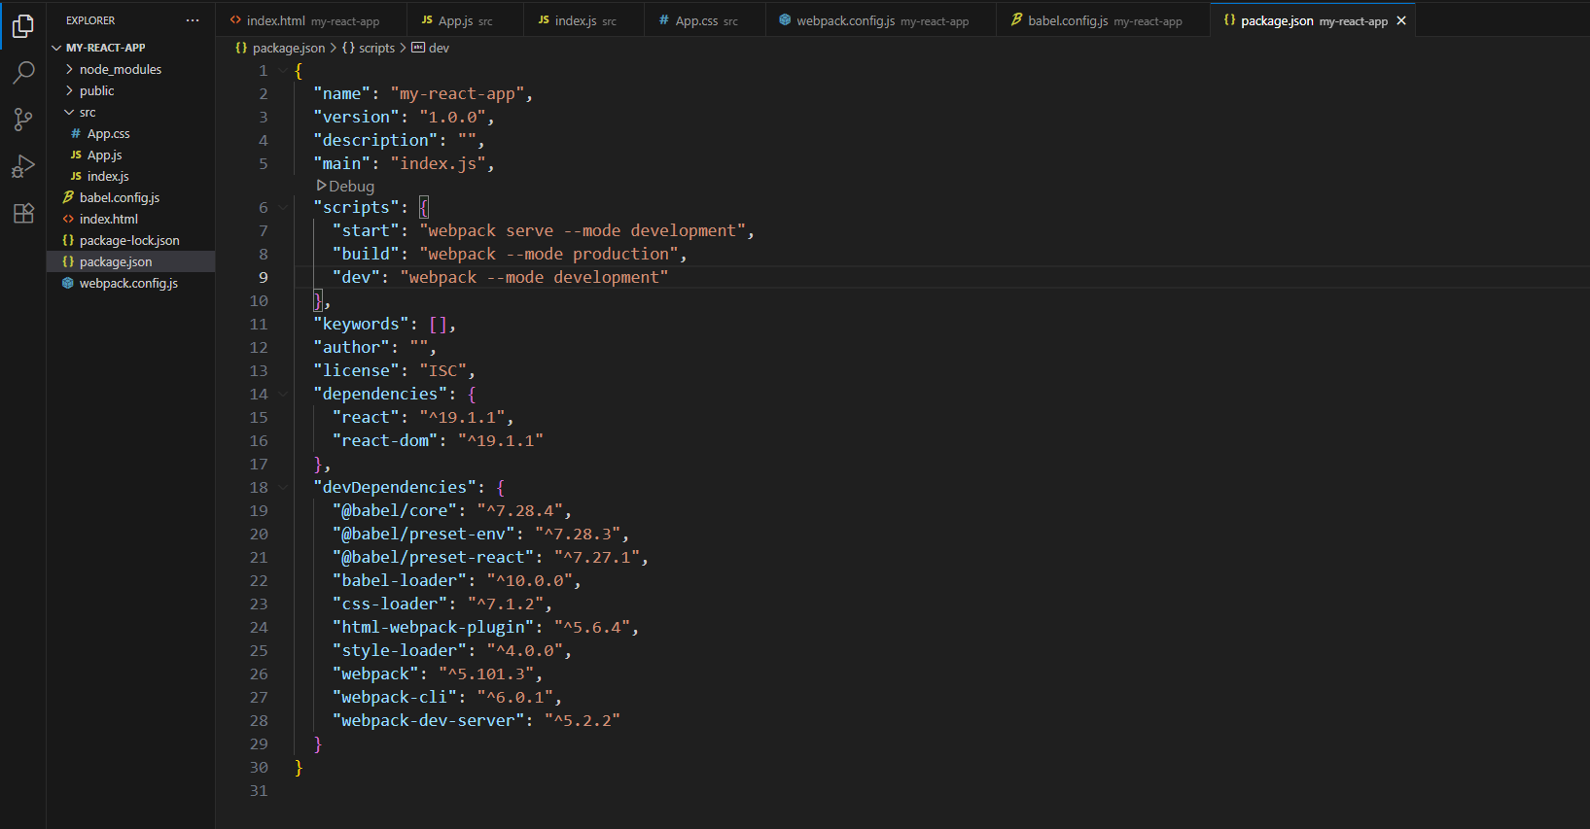Close the package.json editor tab
Screen dimensions: 1590x829
[1401, 20]
